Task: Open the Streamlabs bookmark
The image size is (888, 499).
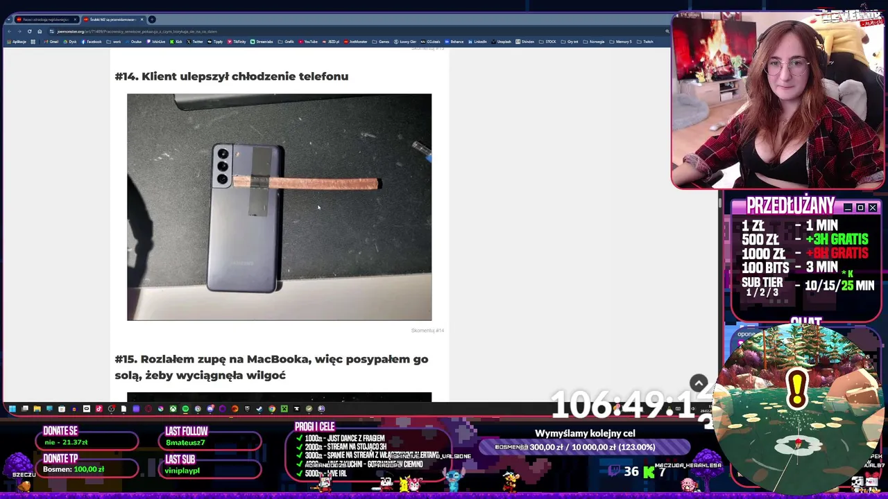Action: [x=262, y=42]
